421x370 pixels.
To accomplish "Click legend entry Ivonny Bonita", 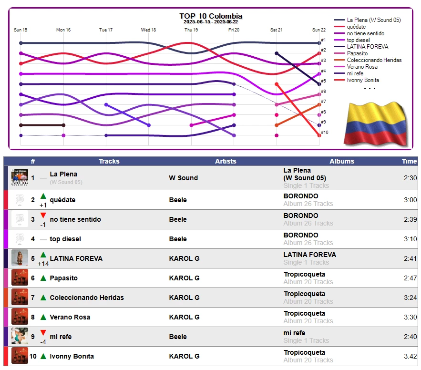I will pyautogui.click(x=363, y=80).
